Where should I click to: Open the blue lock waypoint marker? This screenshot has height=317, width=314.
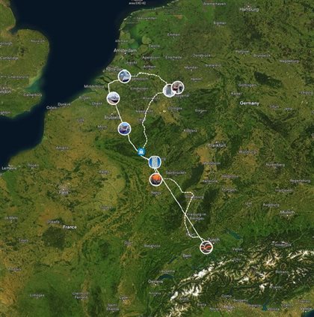(x=141, y=151)
